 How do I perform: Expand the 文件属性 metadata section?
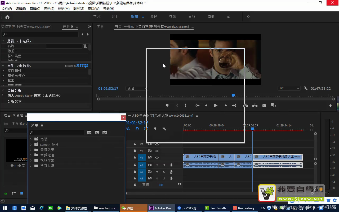click(x=3, y=71)
